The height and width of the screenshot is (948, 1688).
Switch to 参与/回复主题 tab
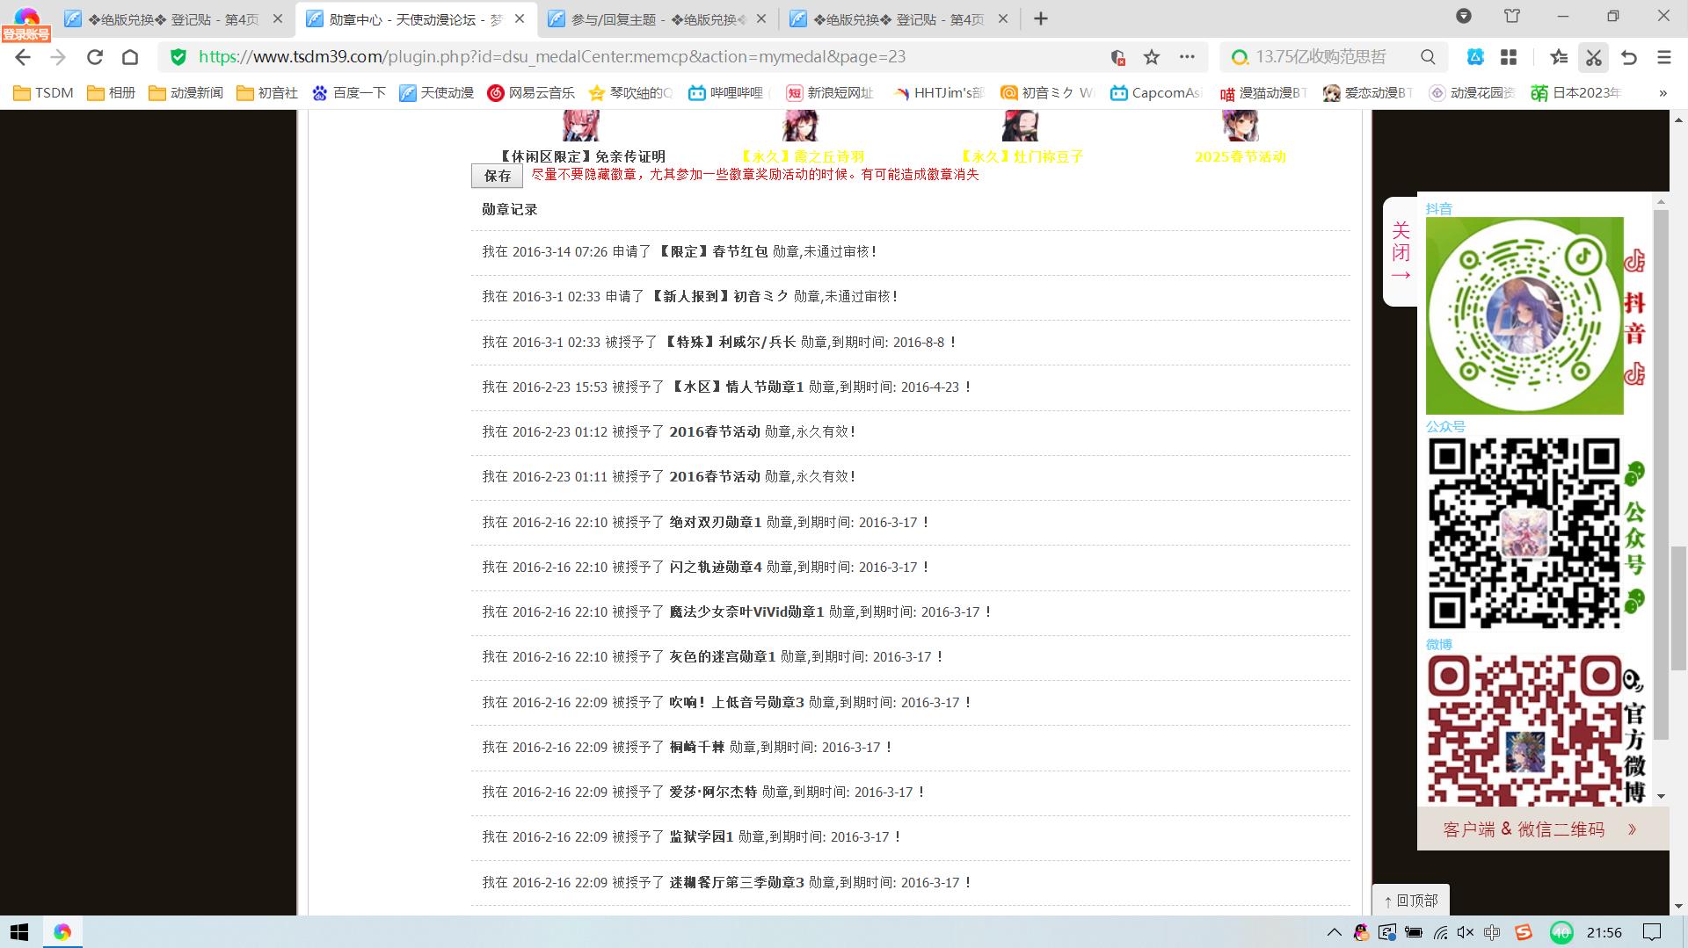(656, 18)
